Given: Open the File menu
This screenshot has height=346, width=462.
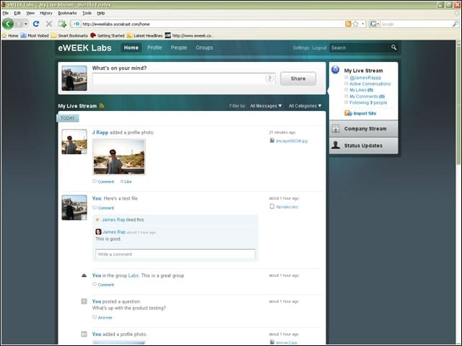Looking at the screenshot, I should click(5, 13).
